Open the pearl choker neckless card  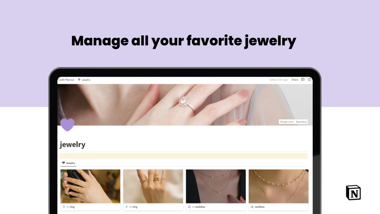pyautogui.click(x=279, y=190)
